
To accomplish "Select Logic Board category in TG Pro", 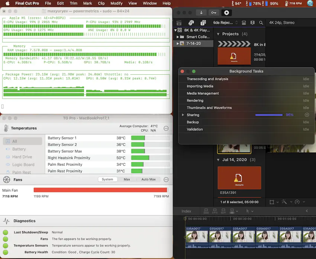I will pos(22,165).
